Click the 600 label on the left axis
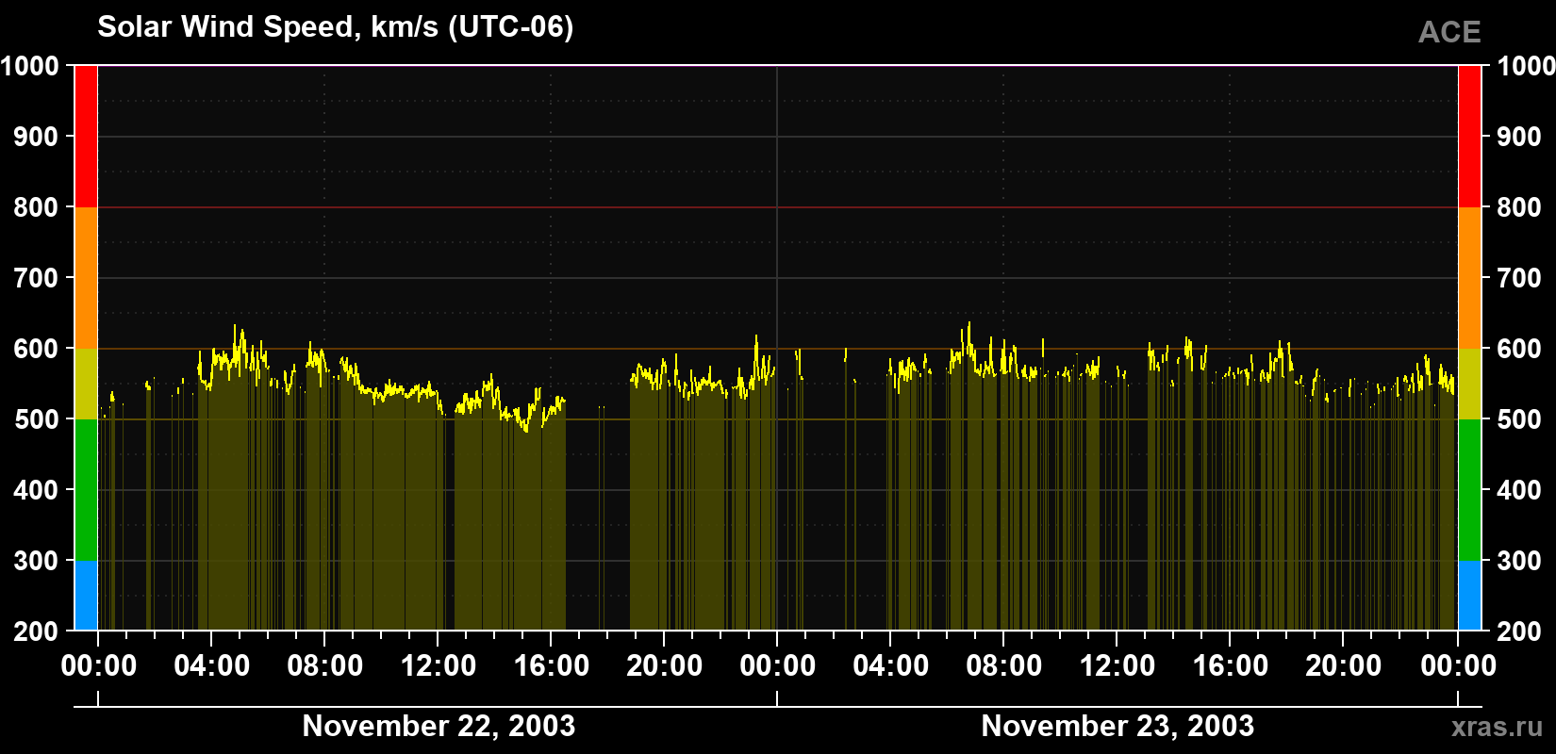 tap(36, 349)
